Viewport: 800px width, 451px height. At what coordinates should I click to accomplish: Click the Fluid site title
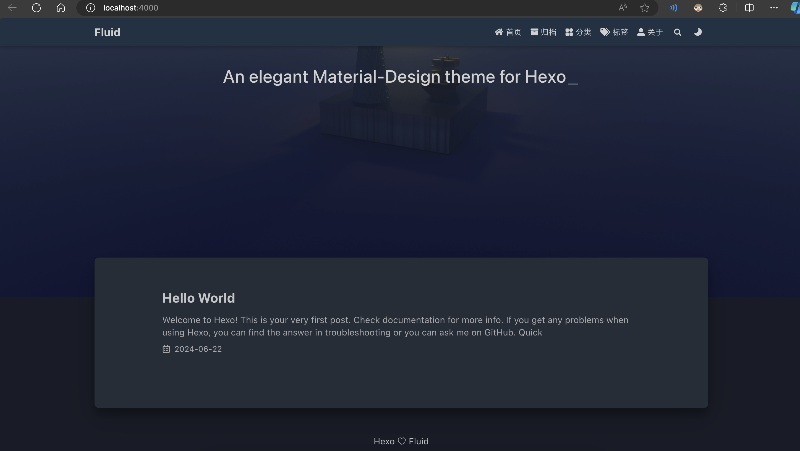tap(107, 32)
